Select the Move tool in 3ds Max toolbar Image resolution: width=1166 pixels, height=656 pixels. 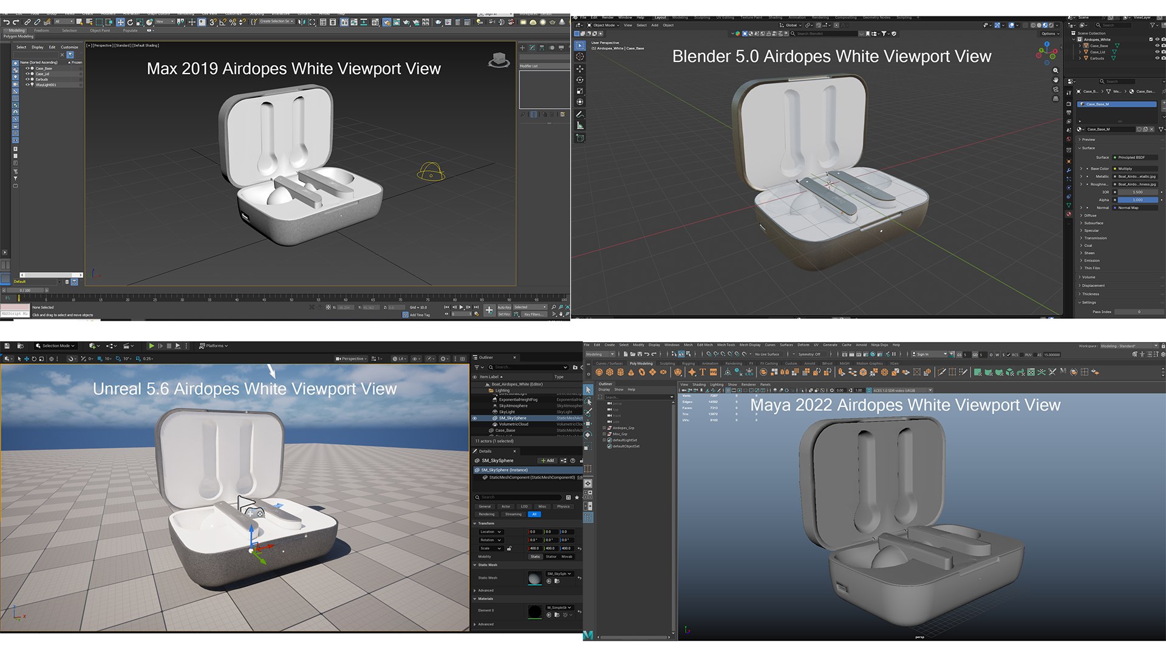coord(120,22)
